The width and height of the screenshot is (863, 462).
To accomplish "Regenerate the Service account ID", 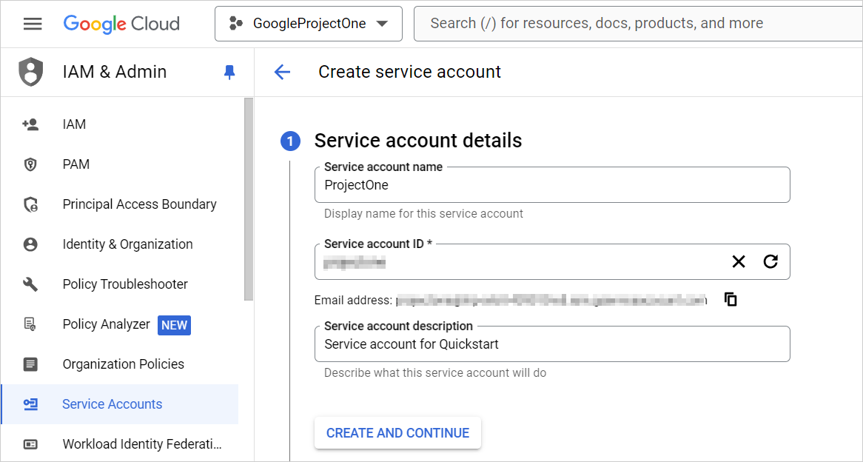I will click(x=770, y=261).
